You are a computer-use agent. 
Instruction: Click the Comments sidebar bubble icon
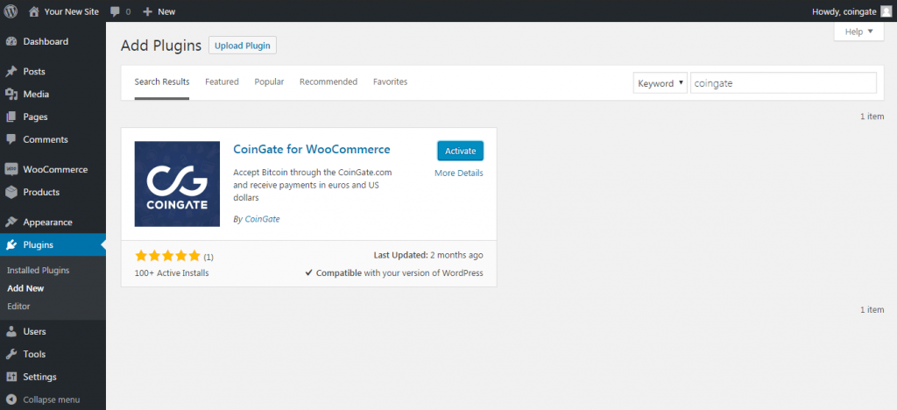tap(11, 139)
